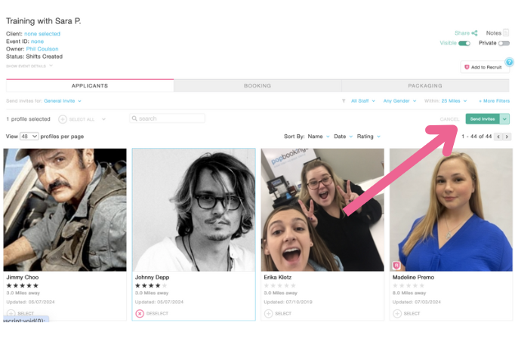Open the help question mark icon
Viewport: 515px width, 338px height.
click(509, 63)
